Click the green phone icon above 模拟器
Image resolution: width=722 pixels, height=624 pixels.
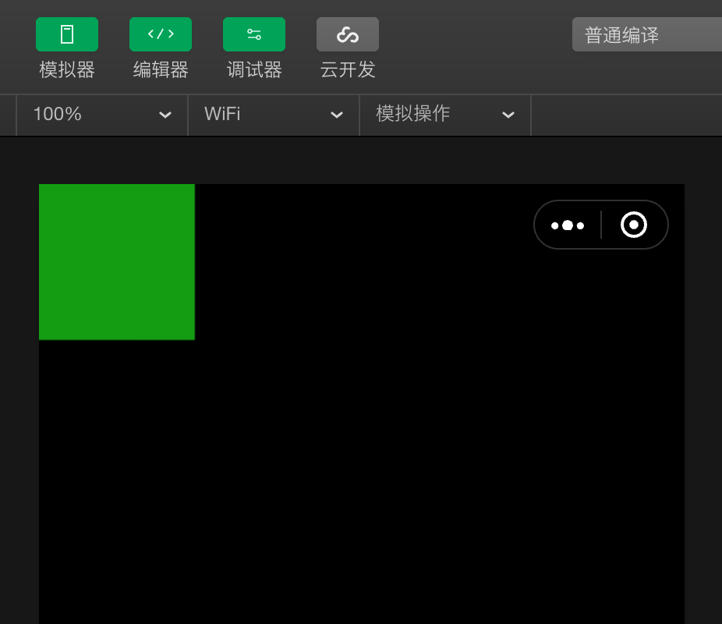(x=67, y=34)
